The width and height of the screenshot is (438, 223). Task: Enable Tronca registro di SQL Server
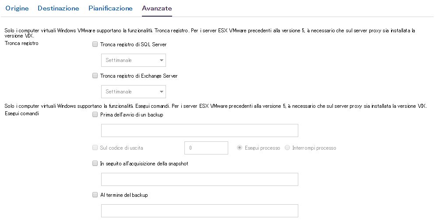click(95, 44)
